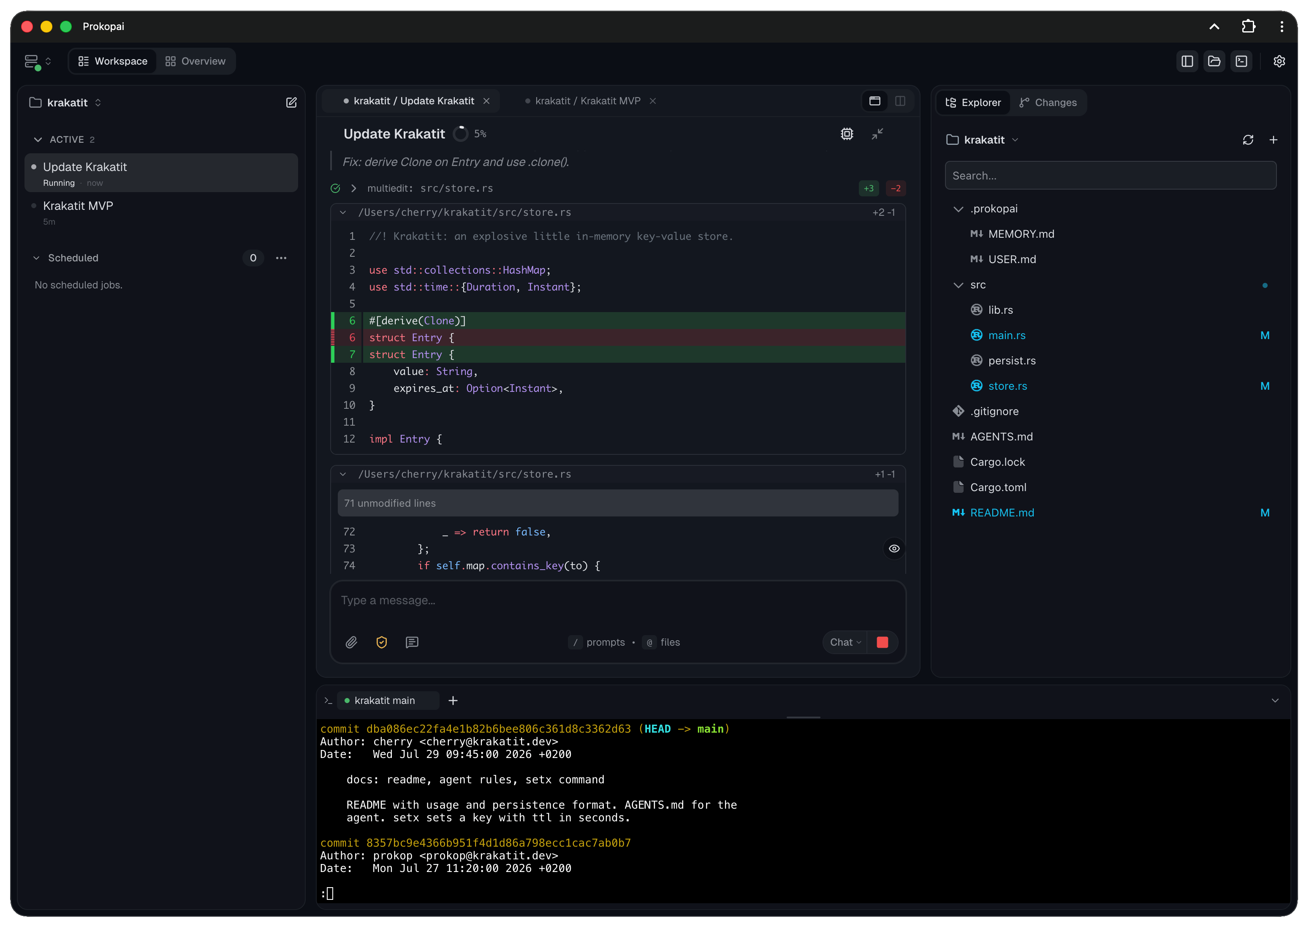
Task: Toggle the file explorer panel icon
Action: [1214, 61]
